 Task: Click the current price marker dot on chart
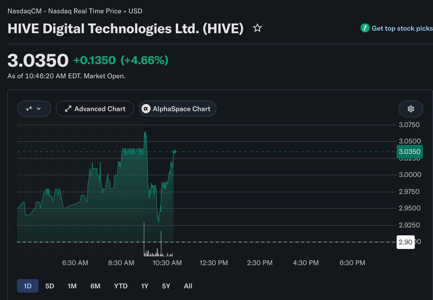[174, 152]
